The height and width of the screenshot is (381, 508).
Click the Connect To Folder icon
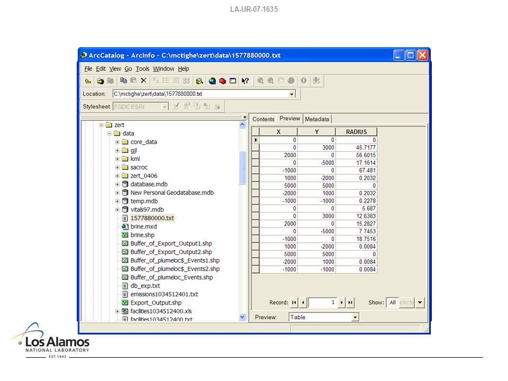coord(101,80)
